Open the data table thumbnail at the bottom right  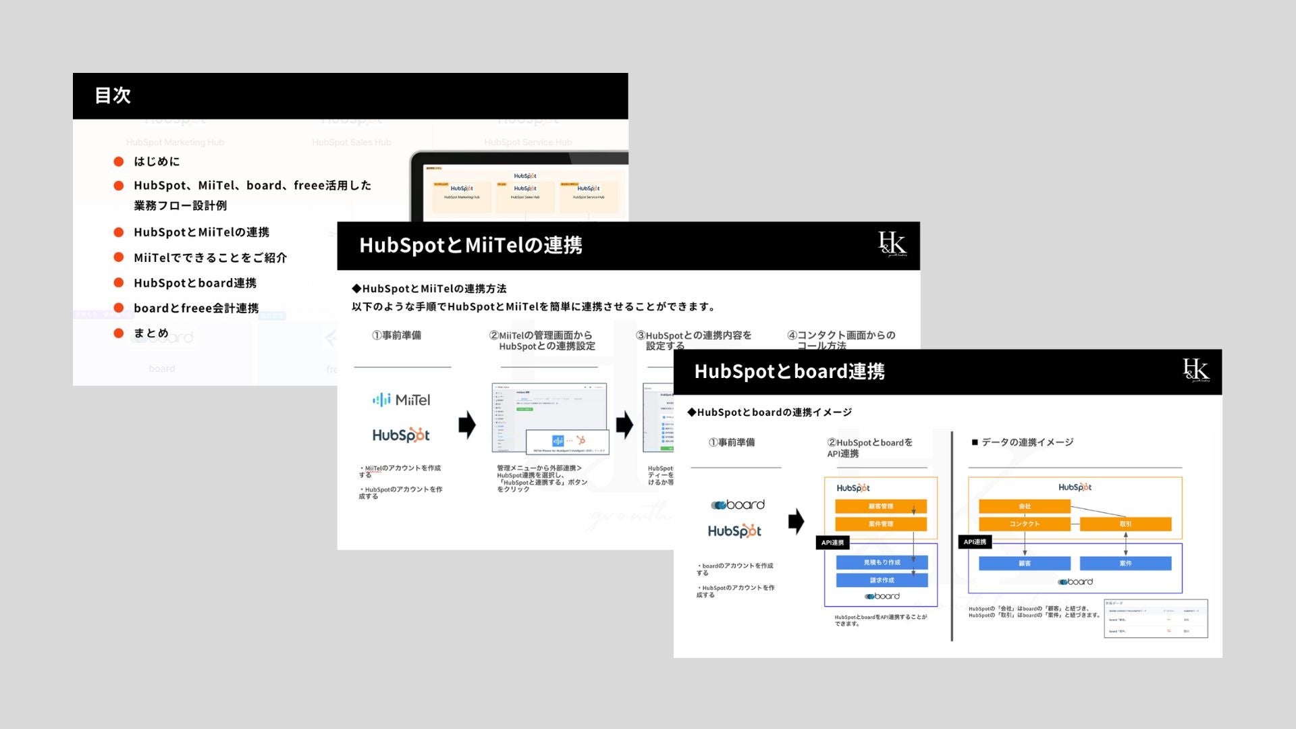point(1155,618)
